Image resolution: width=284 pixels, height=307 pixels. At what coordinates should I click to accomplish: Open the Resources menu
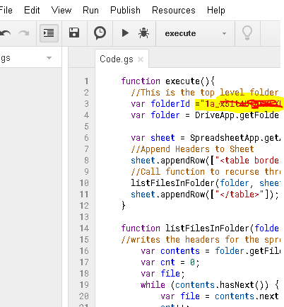[x=174, y=11]
